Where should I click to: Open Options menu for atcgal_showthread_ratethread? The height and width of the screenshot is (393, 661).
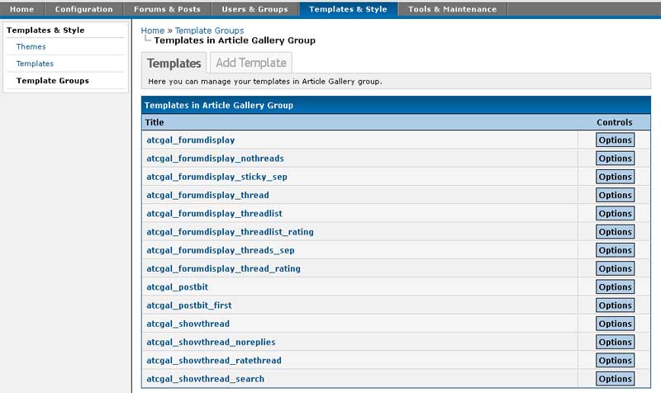(x=615, y=360)
